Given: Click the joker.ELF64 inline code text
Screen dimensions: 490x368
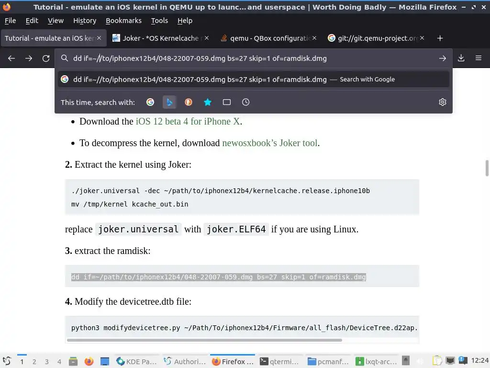Looking at the screenshot, I should [236, 229].
